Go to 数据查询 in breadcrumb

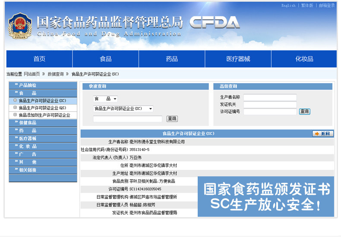click(56, 74)
